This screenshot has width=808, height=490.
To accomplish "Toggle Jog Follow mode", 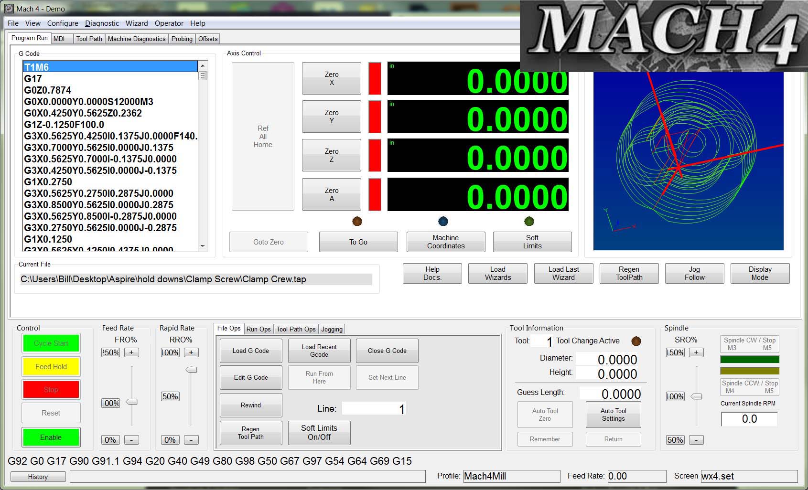I will click(x=694, y=273).
